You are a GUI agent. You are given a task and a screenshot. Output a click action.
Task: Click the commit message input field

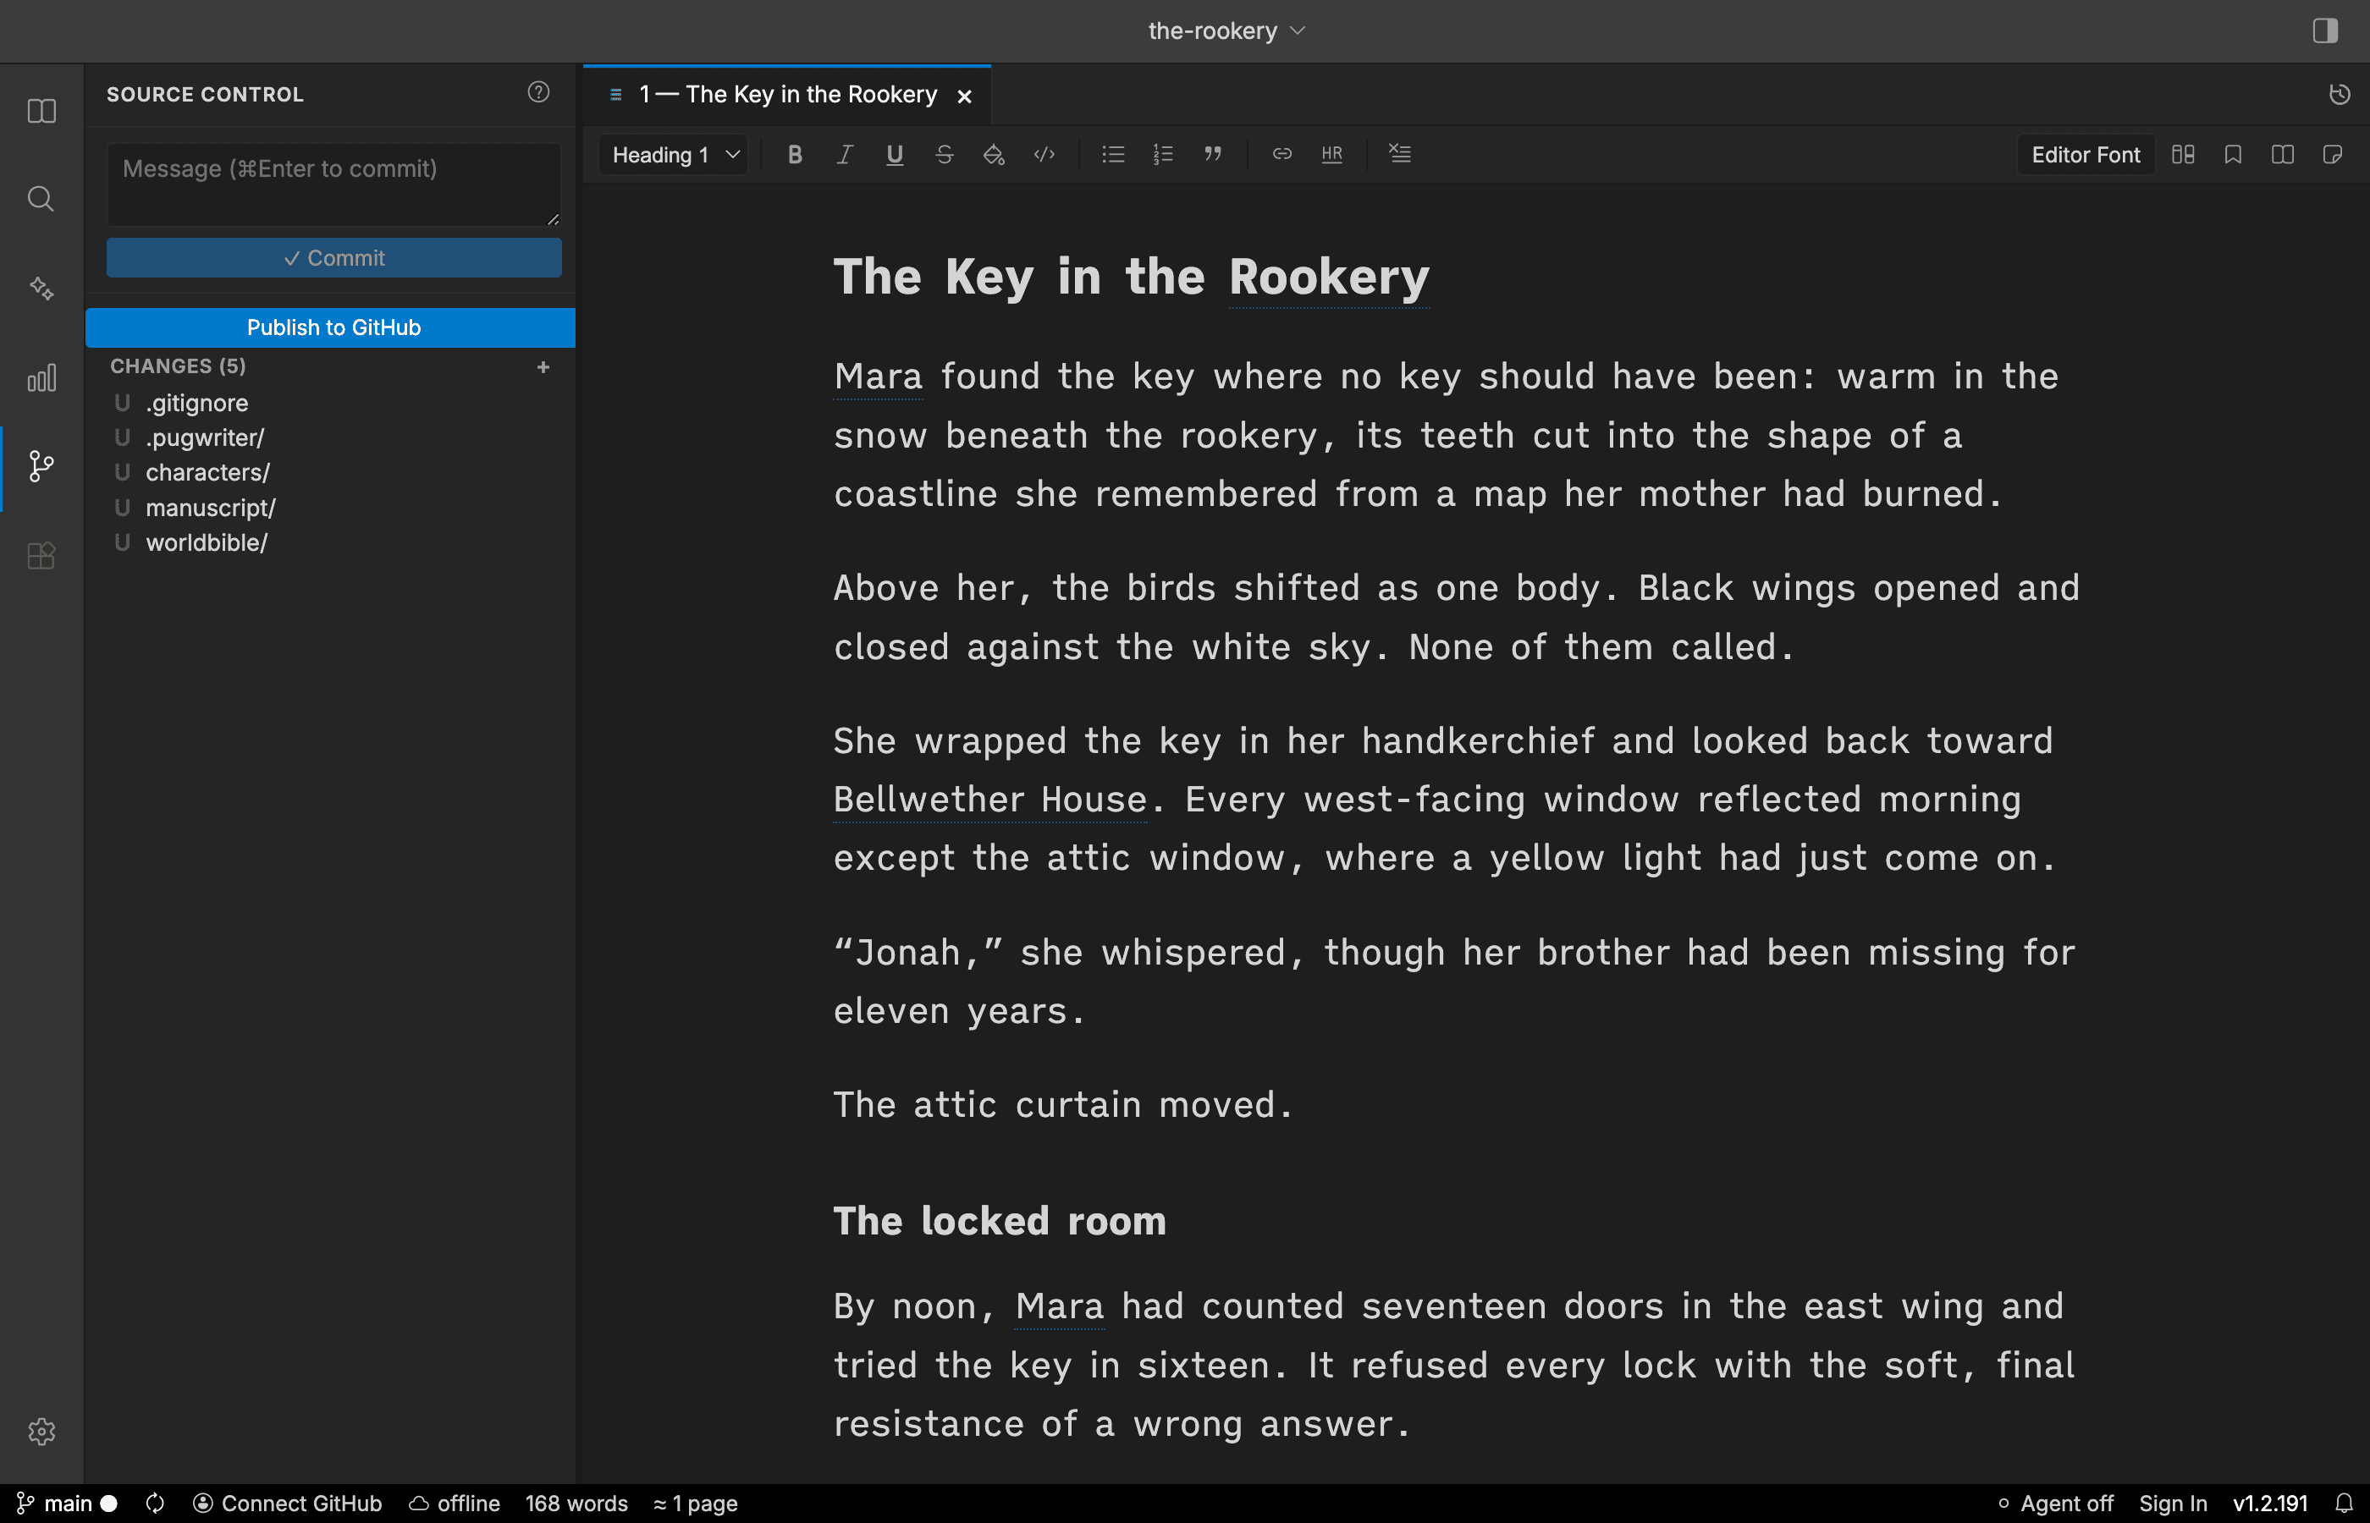[x=334, y=185]
